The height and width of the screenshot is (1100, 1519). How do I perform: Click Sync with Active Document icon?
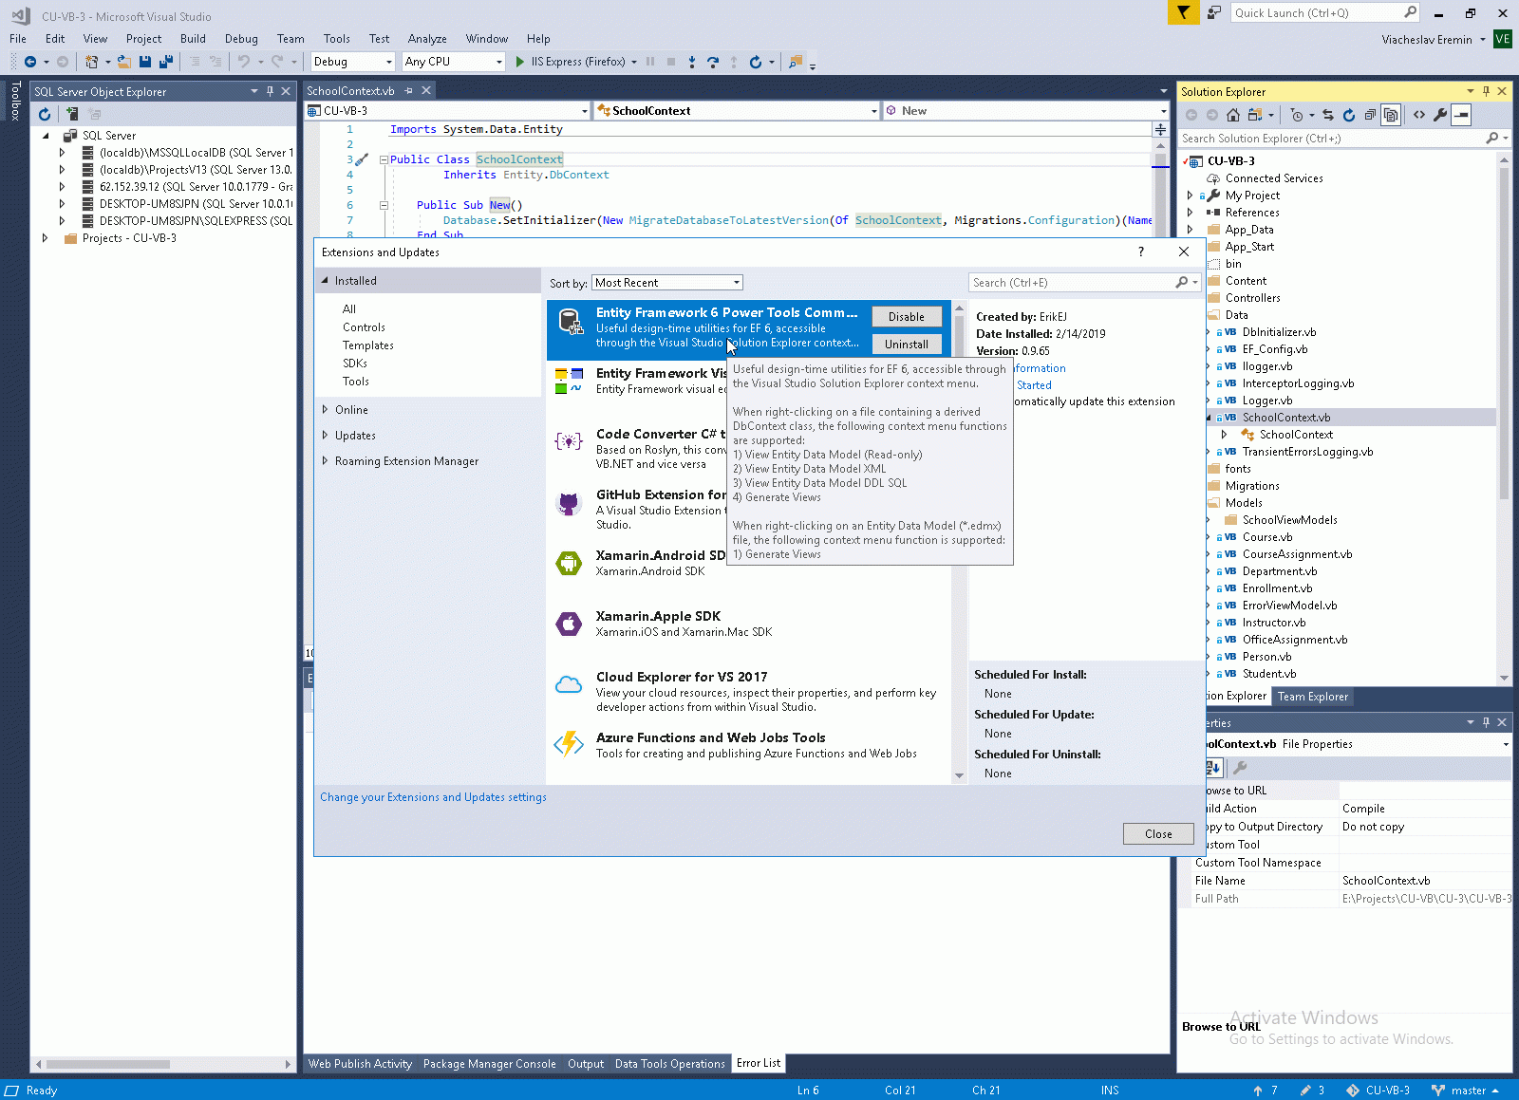click(1328, 115)
